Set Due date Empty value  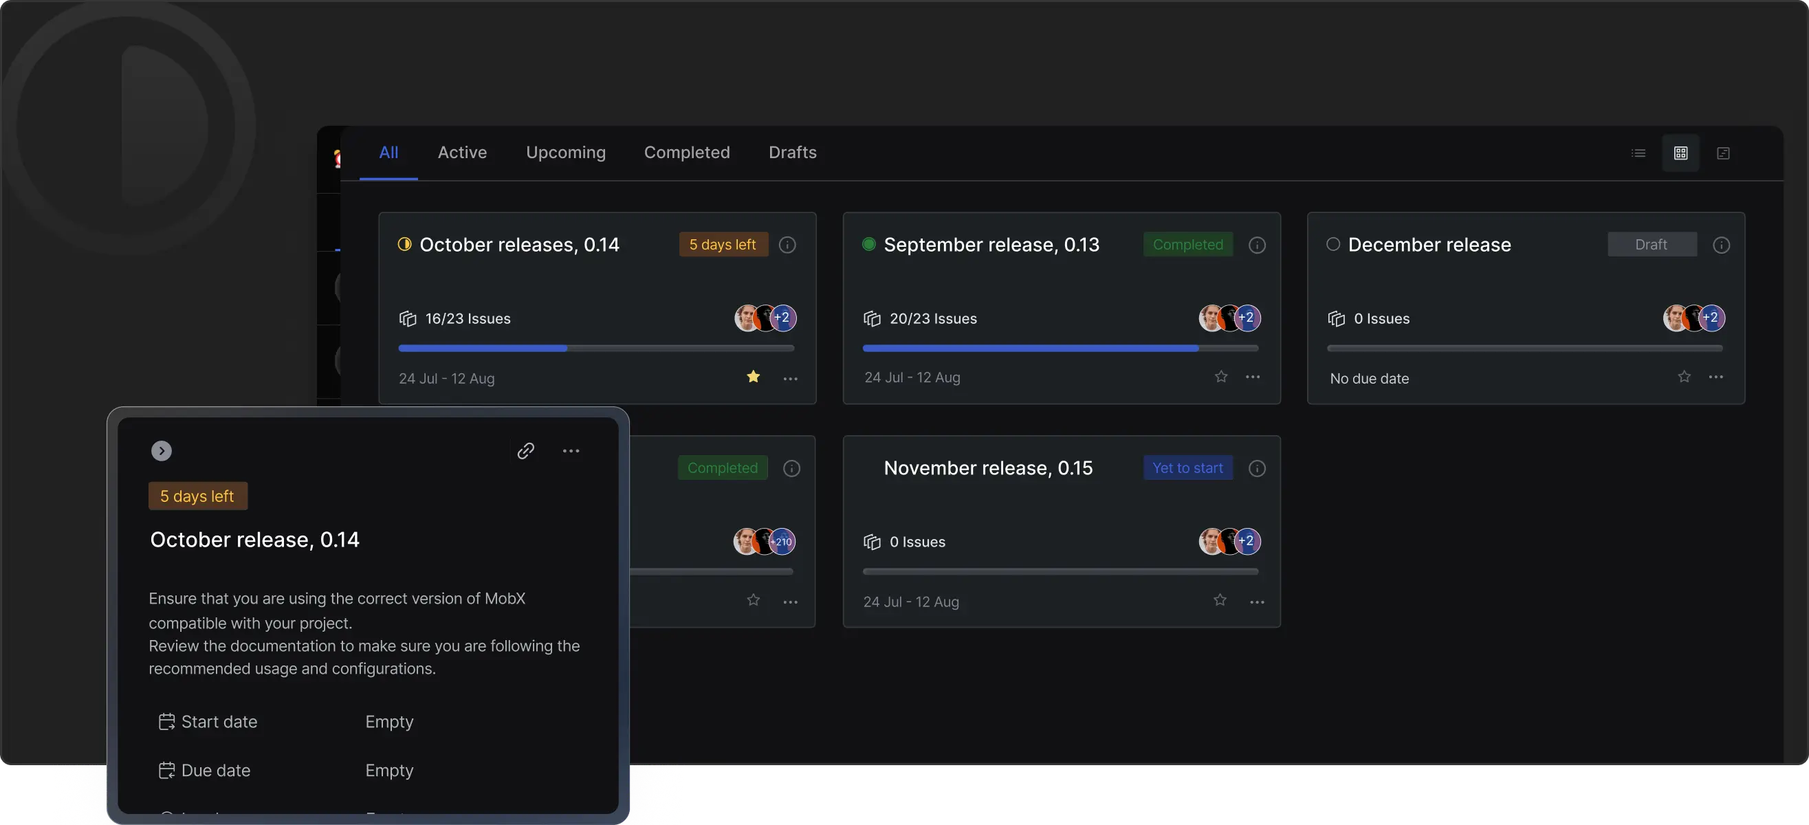[389, 770]
